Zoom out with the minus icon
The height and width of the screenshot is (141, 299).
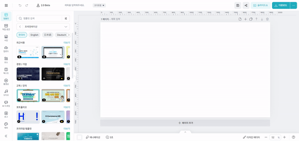[266, 137]
